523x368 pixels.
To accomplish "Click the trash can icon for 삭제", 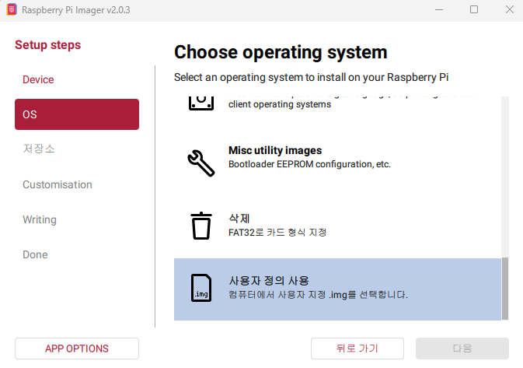I will pos(201,225).
